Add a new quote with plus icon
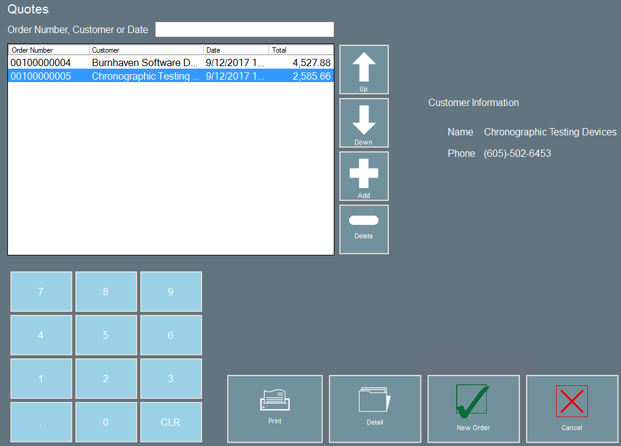Image resolution: width=621 pixels, height=446 pixels. (364, 176)
